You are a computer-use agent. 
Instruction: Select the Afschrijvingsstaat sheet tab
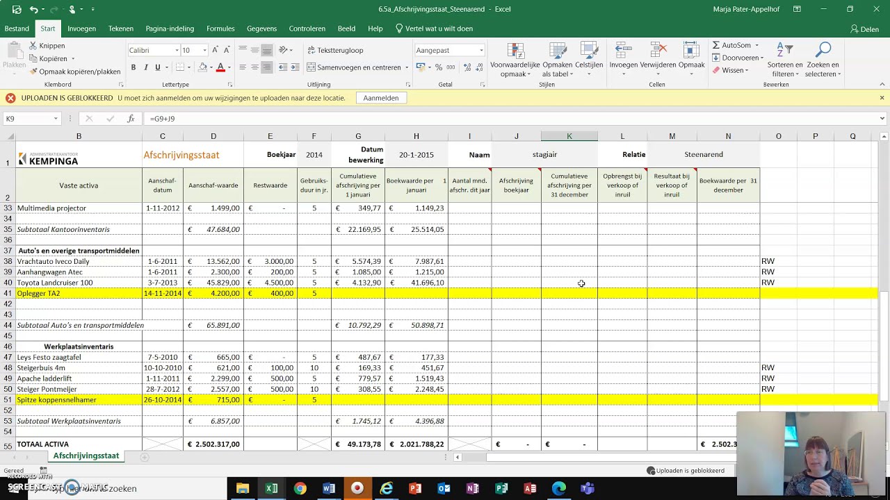point(86,456)
